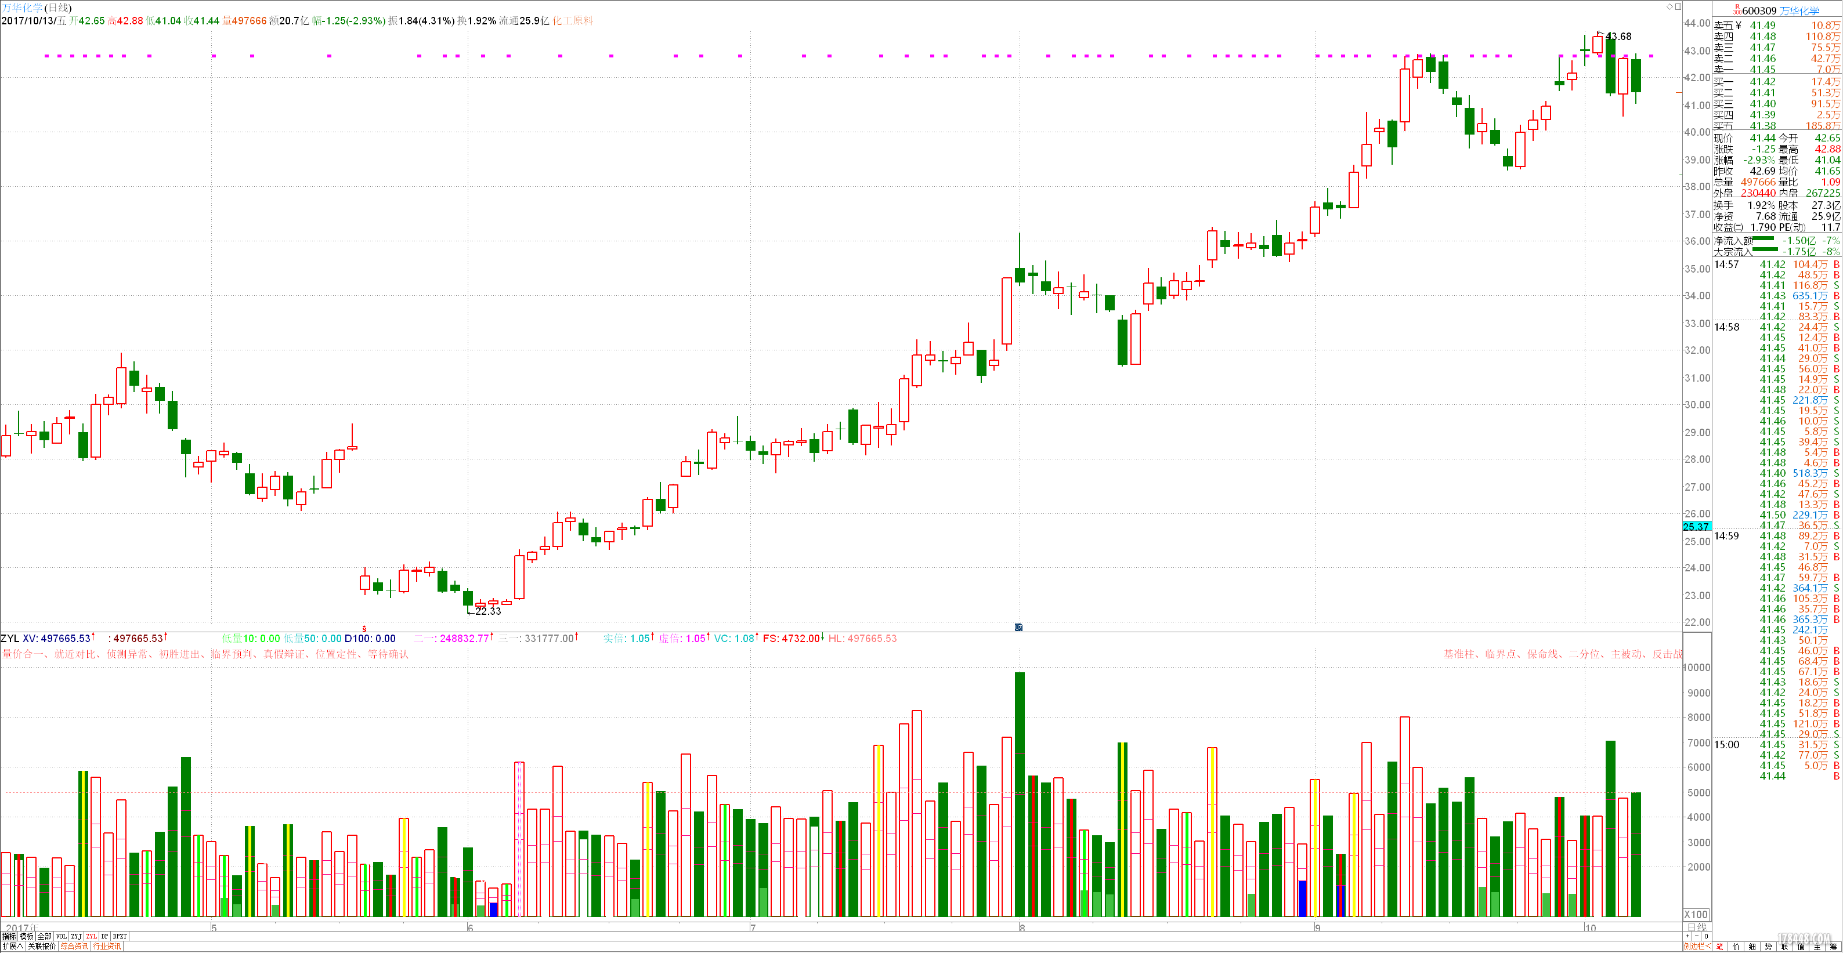Zoom out chart with the − button
1843x953 pixels.
coord(1697,936)
